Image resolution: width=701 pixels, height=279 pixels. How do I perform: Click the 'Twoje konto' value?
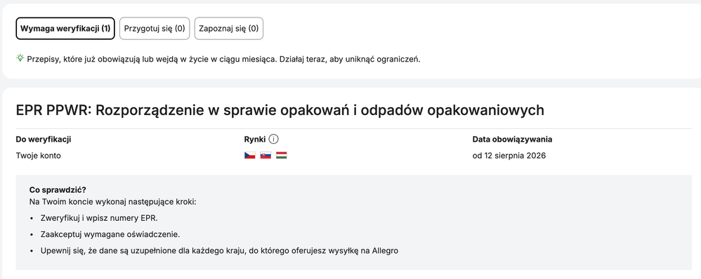point(38,156)
